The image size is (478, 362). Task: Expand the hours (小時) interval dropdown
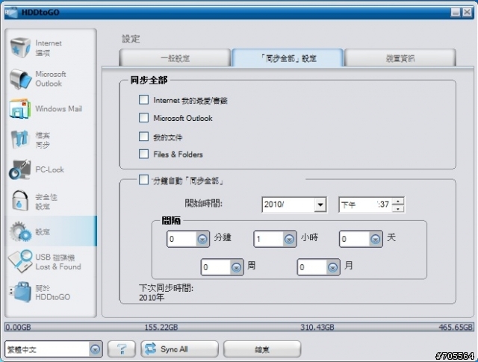pyautogui.click(x=289, y=239)
